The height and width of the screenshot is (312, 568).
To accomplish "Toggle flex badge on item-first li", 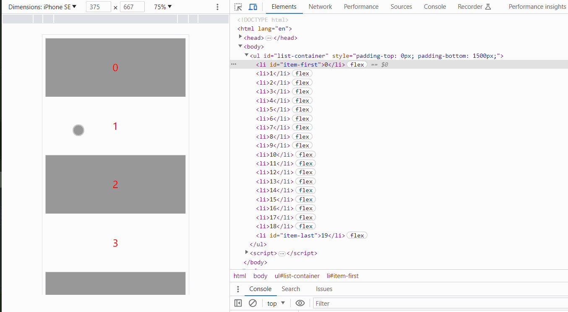I will pos(357,64).
